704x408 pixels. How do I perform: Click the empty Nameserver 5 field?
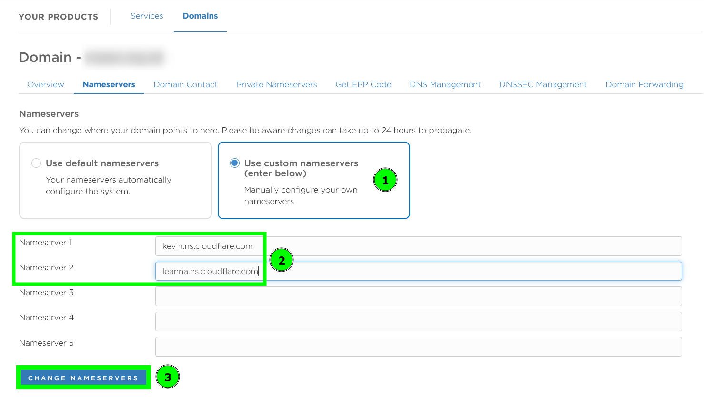pos(418,347)
